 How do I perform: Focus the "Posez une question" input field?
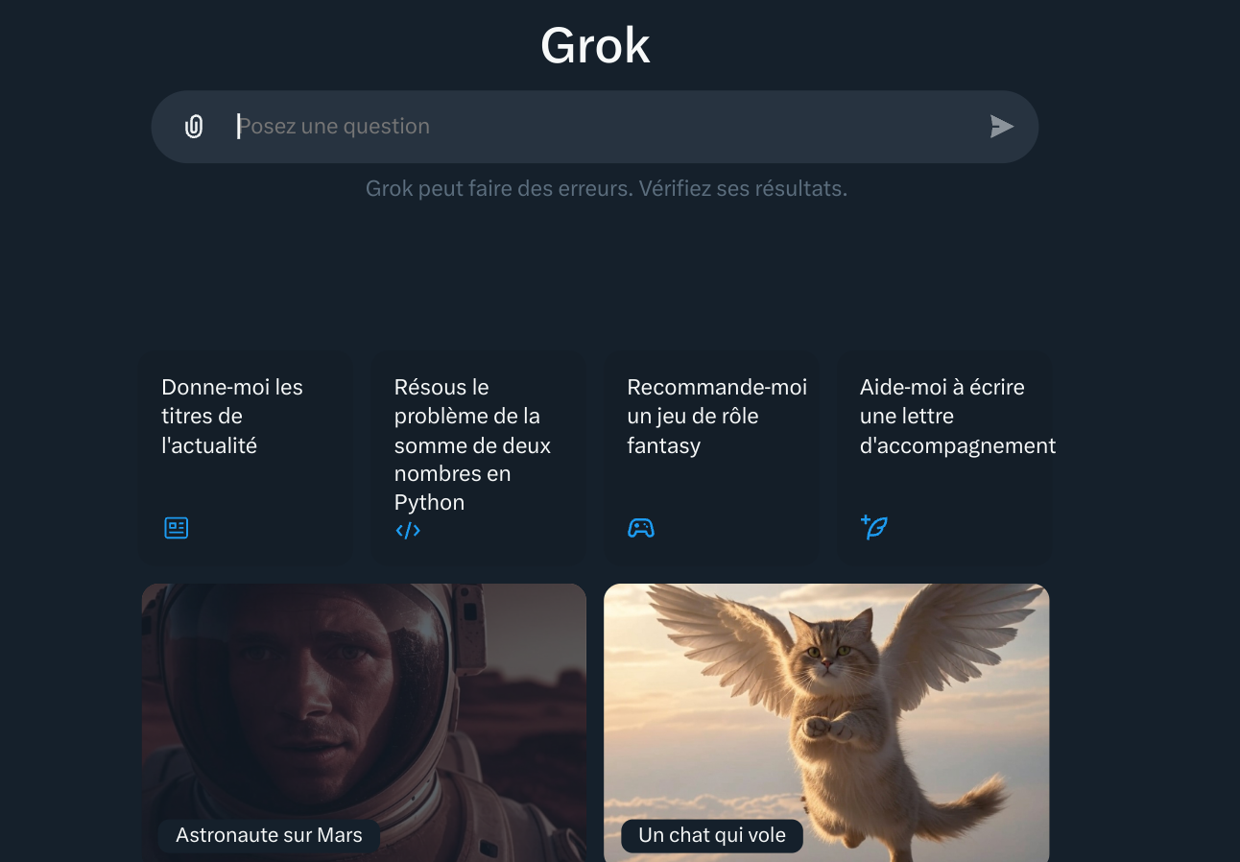coord(605,127)
